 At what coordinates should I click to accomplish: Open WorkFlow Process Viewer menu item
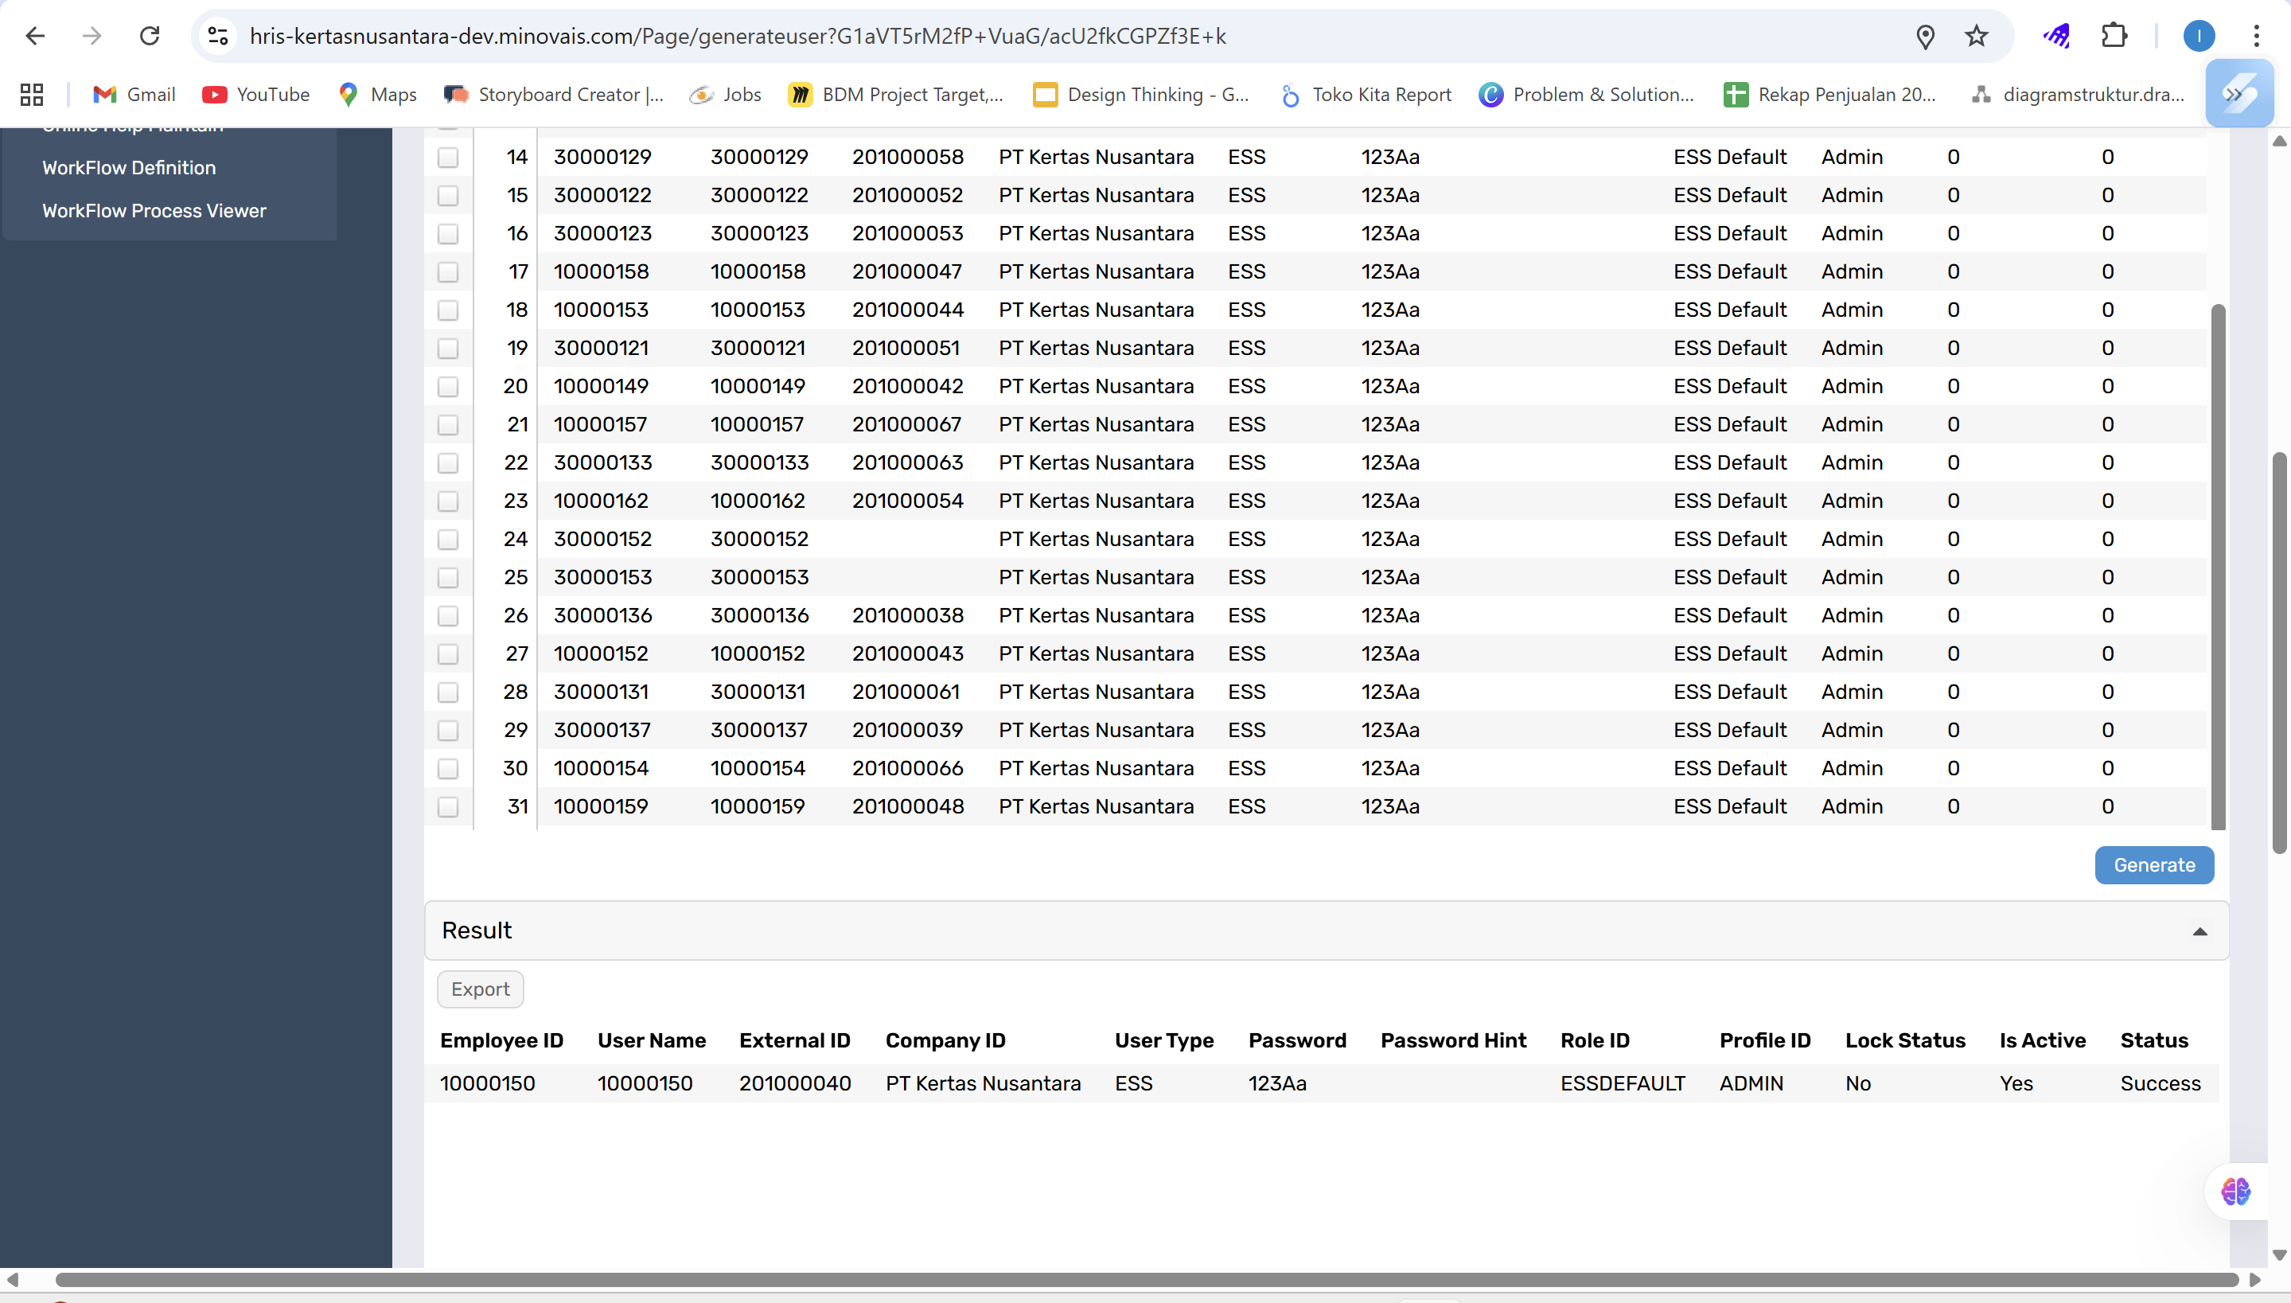click(154, 210)
